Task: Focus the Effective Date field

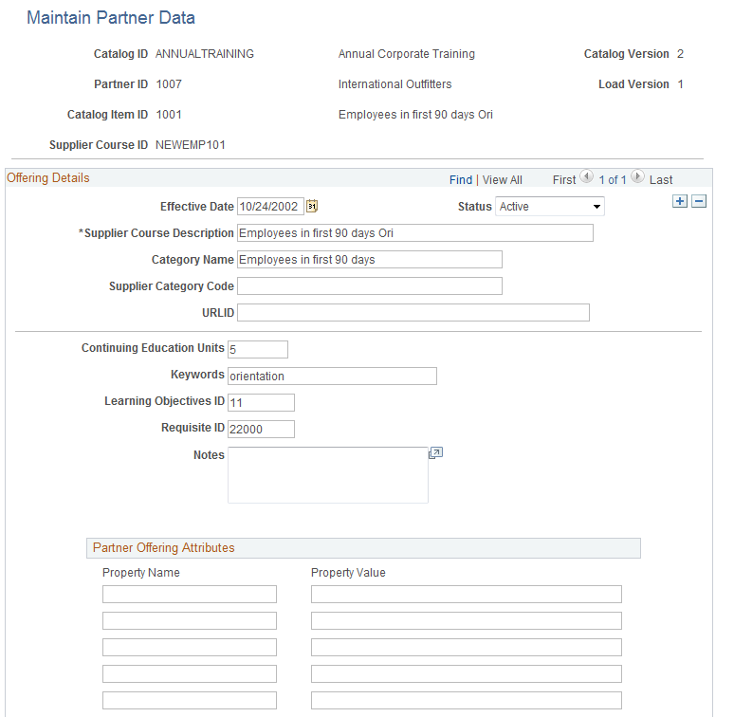Action: [x=270, y=207]
